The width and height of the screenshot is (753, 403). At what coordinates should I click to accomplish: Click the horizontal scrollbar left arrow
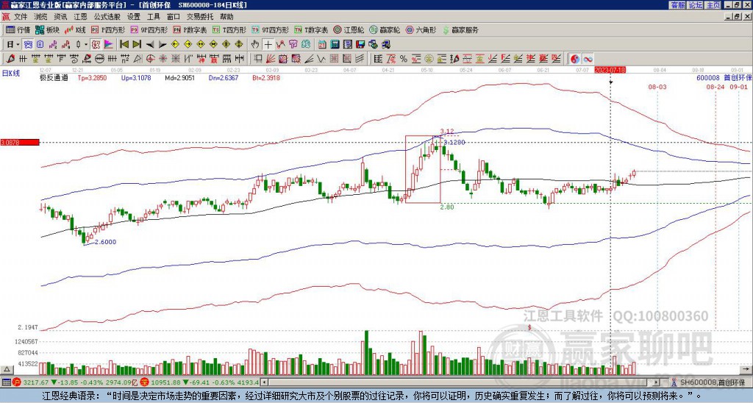[x=264, y=382]
